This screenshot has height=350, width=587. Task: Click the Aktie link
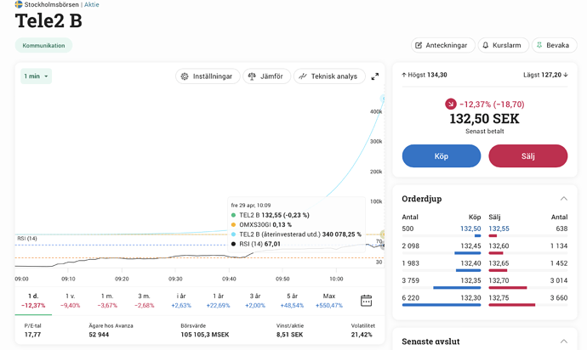(x=92, y=4)
